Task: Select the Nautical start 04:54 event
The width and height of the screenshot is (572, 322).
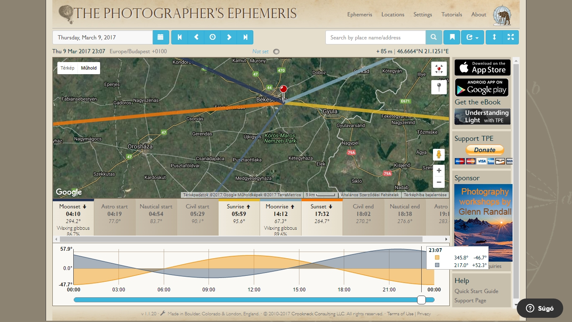Action: 156,217
